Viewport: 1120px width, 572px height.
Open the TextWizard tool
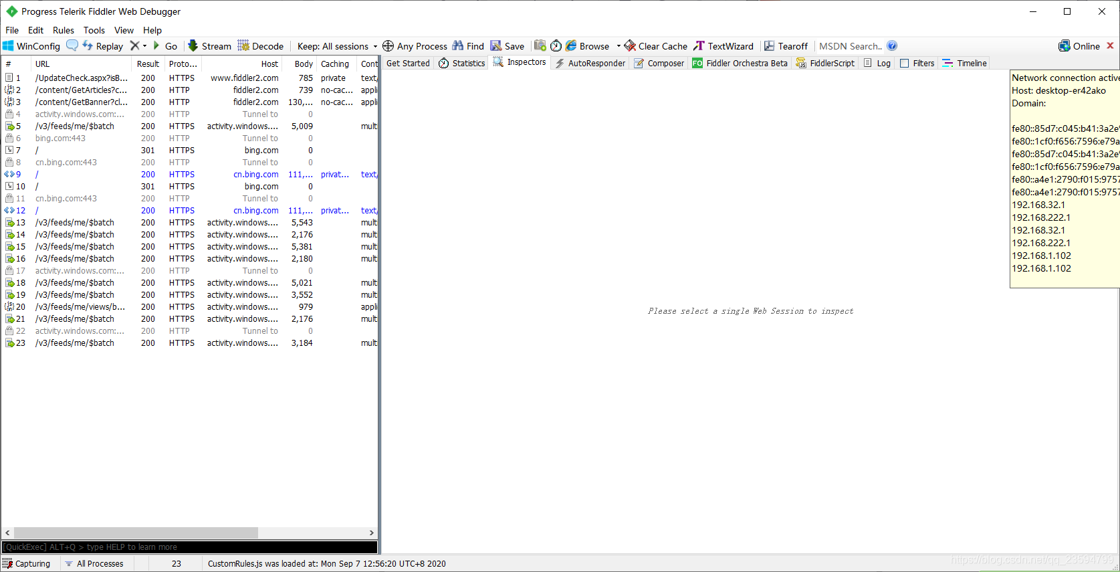(x=723, y=46)
